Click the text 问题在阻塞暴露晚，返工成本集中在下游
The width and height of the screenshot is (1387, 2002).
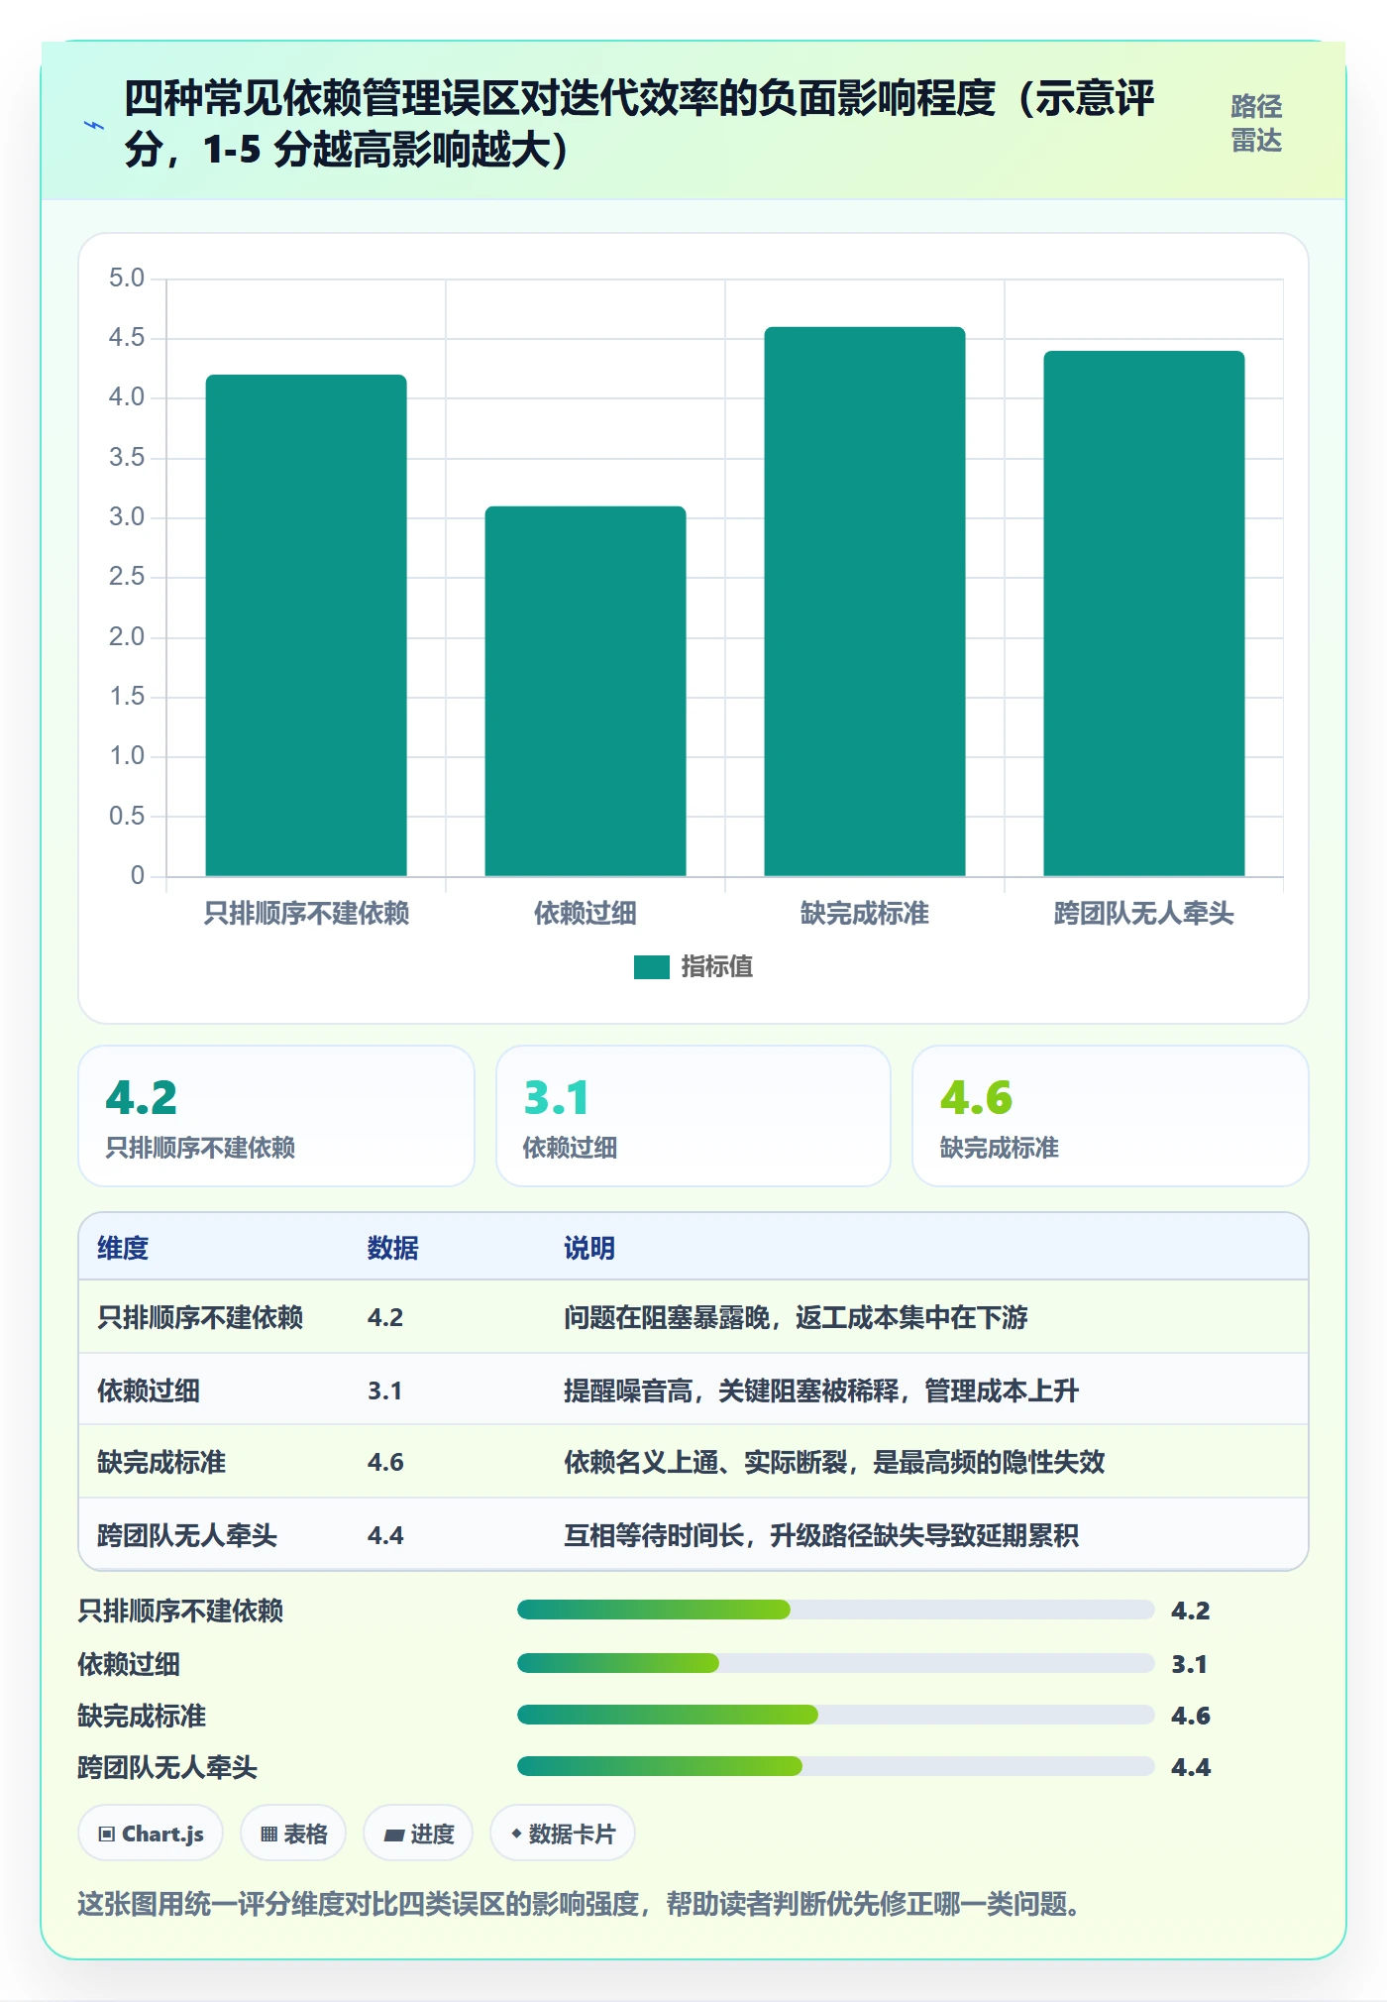(796, 1317)
